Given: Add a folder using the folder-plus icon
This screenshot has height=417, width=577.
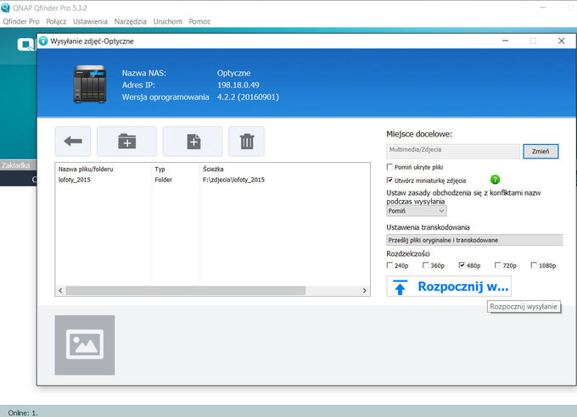Looking at the screenshot, I should (126, 142).
